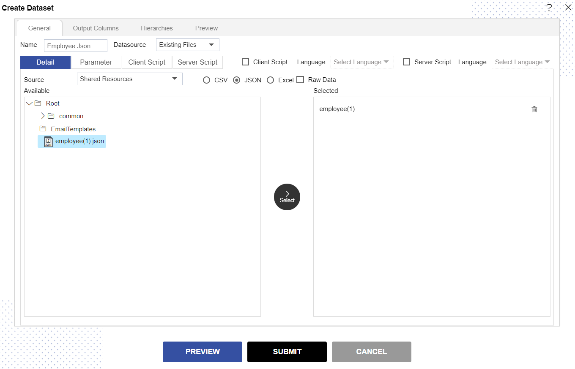The height and width of the screenshot is (369, 575).
Task: Select EmailTemplates folder label
Action: 73,129
